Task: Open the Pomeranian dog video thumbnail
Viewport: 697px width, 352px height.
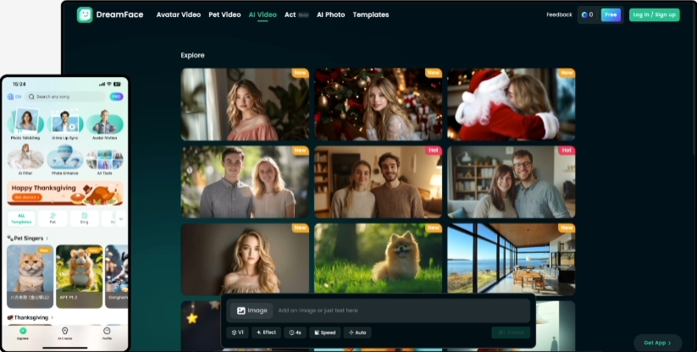Action: tap(379, 258)
